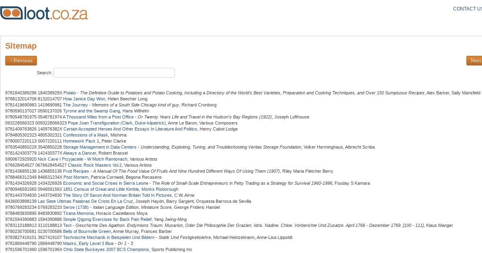Image resolution: width=482 pixels, height=253 pixels.
Task: Open Simple Qigong Exercises for Back Pain Relief
Action: (107, 219)
